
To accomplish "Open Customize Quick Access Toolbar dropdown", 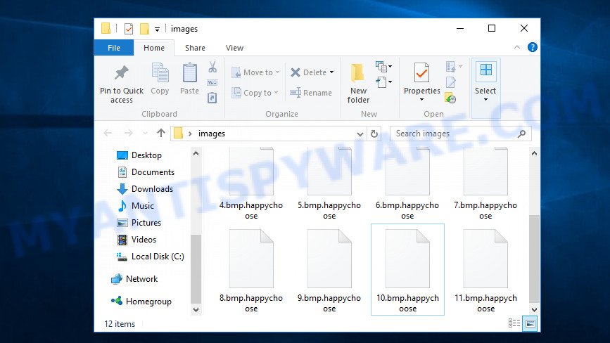I will point(157,29).
